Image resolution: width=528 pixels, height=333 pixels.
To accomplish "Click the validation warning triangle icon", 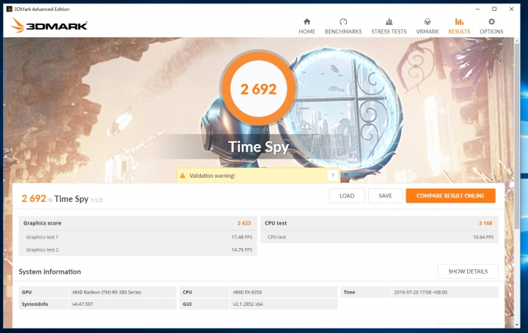I will (x=183, y=176).
